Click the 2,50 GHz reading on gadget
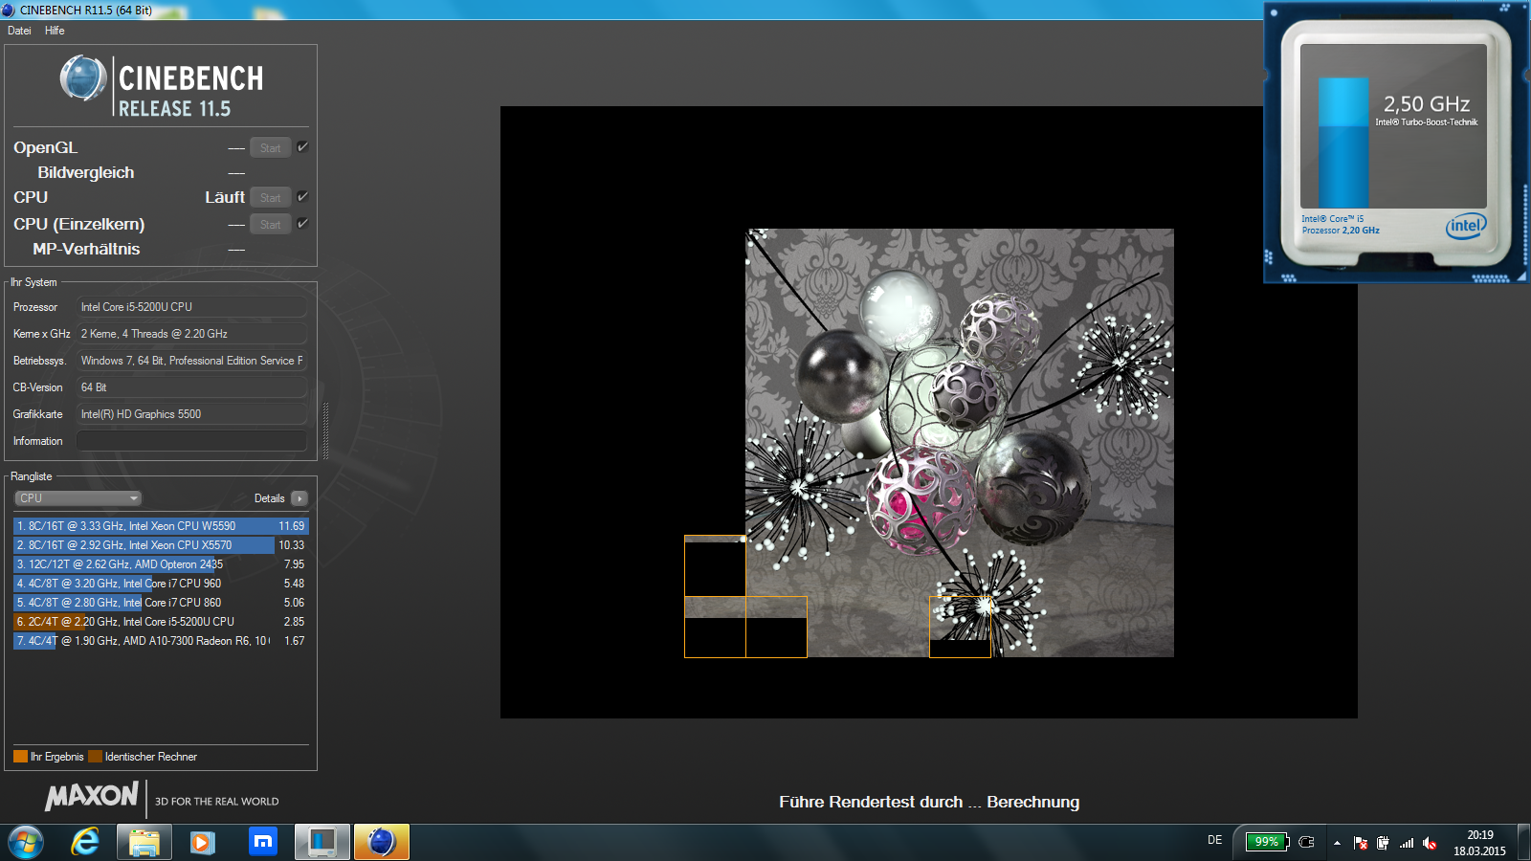1531x861 pixels. coord(1427,104)
